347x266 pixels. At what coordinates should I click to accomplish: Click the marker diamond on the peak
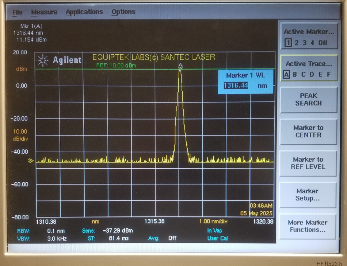click(180, 66)
